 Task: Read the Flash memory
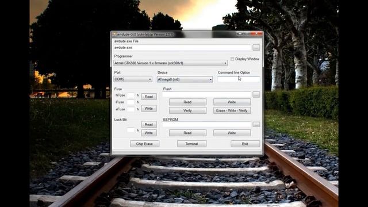tap(187, 102)
